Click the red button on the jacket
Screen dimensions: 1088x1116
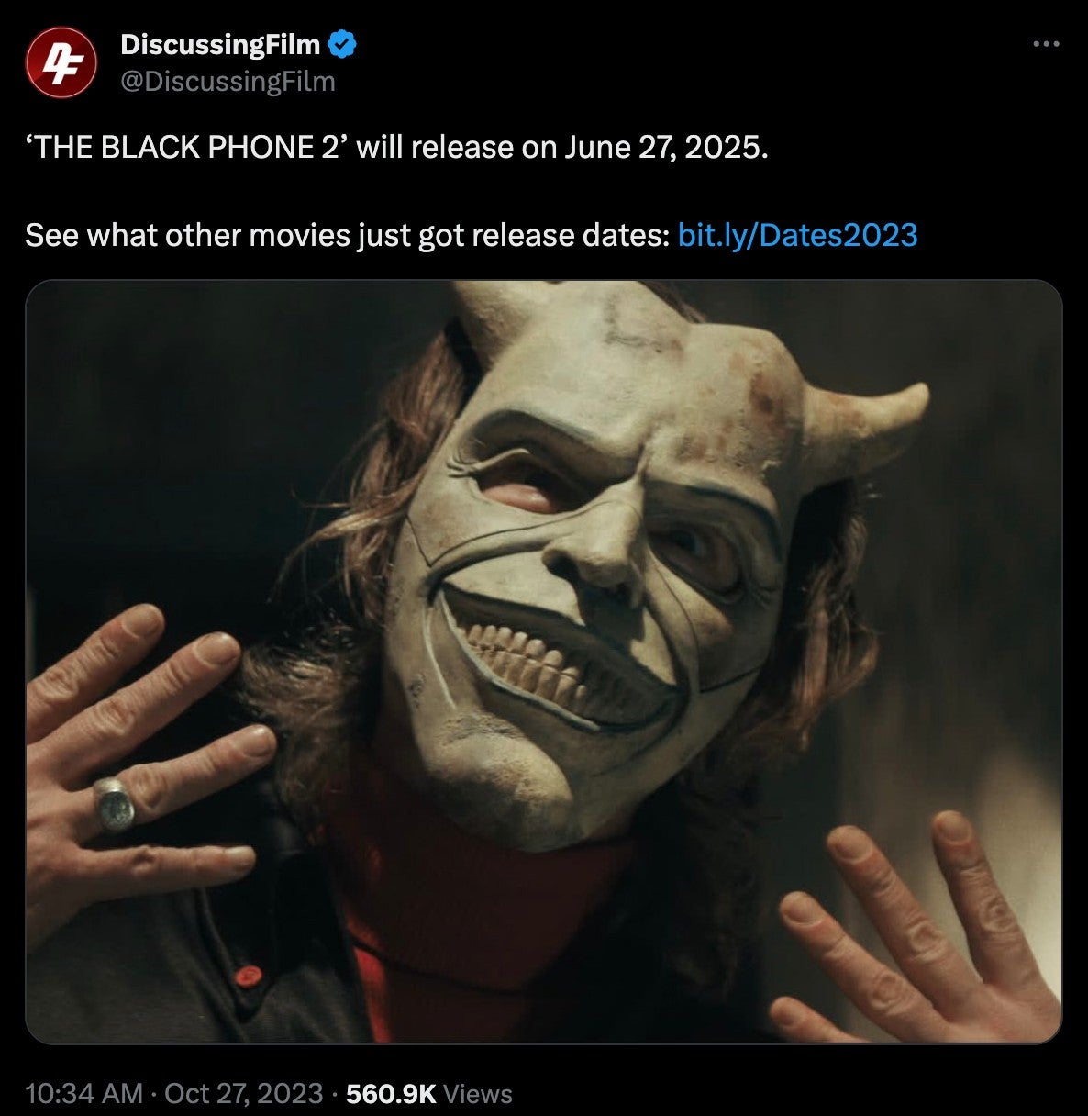[x=245, y=976]
